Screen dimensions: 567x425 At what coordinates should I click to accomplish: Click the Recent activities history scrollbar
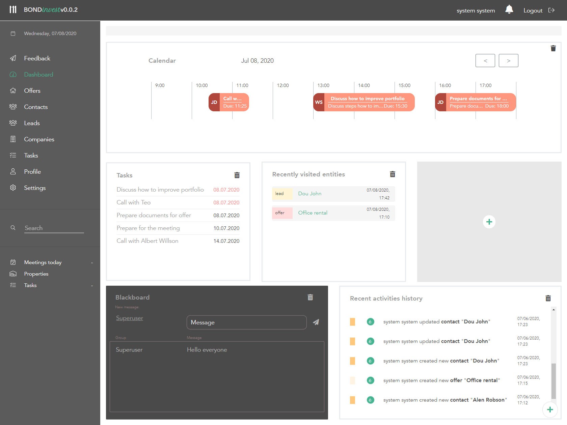[x=553, y=381]
